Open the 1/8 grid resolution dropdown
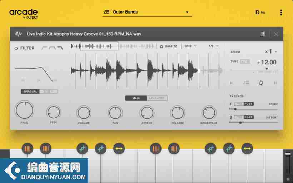The image size is (293, 183). [x=214, y=46]
